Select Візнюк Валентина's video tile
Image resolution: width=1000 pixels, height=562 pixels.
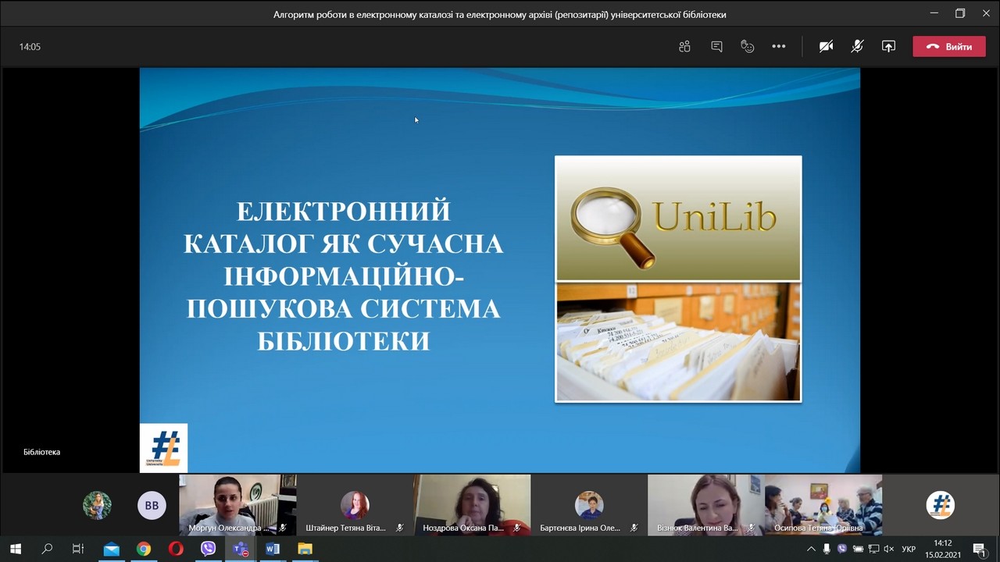[706, 505]
